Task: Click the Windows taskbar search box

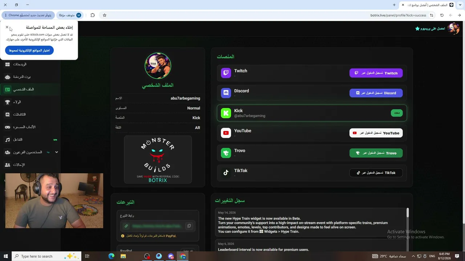Action: (46, 256)
